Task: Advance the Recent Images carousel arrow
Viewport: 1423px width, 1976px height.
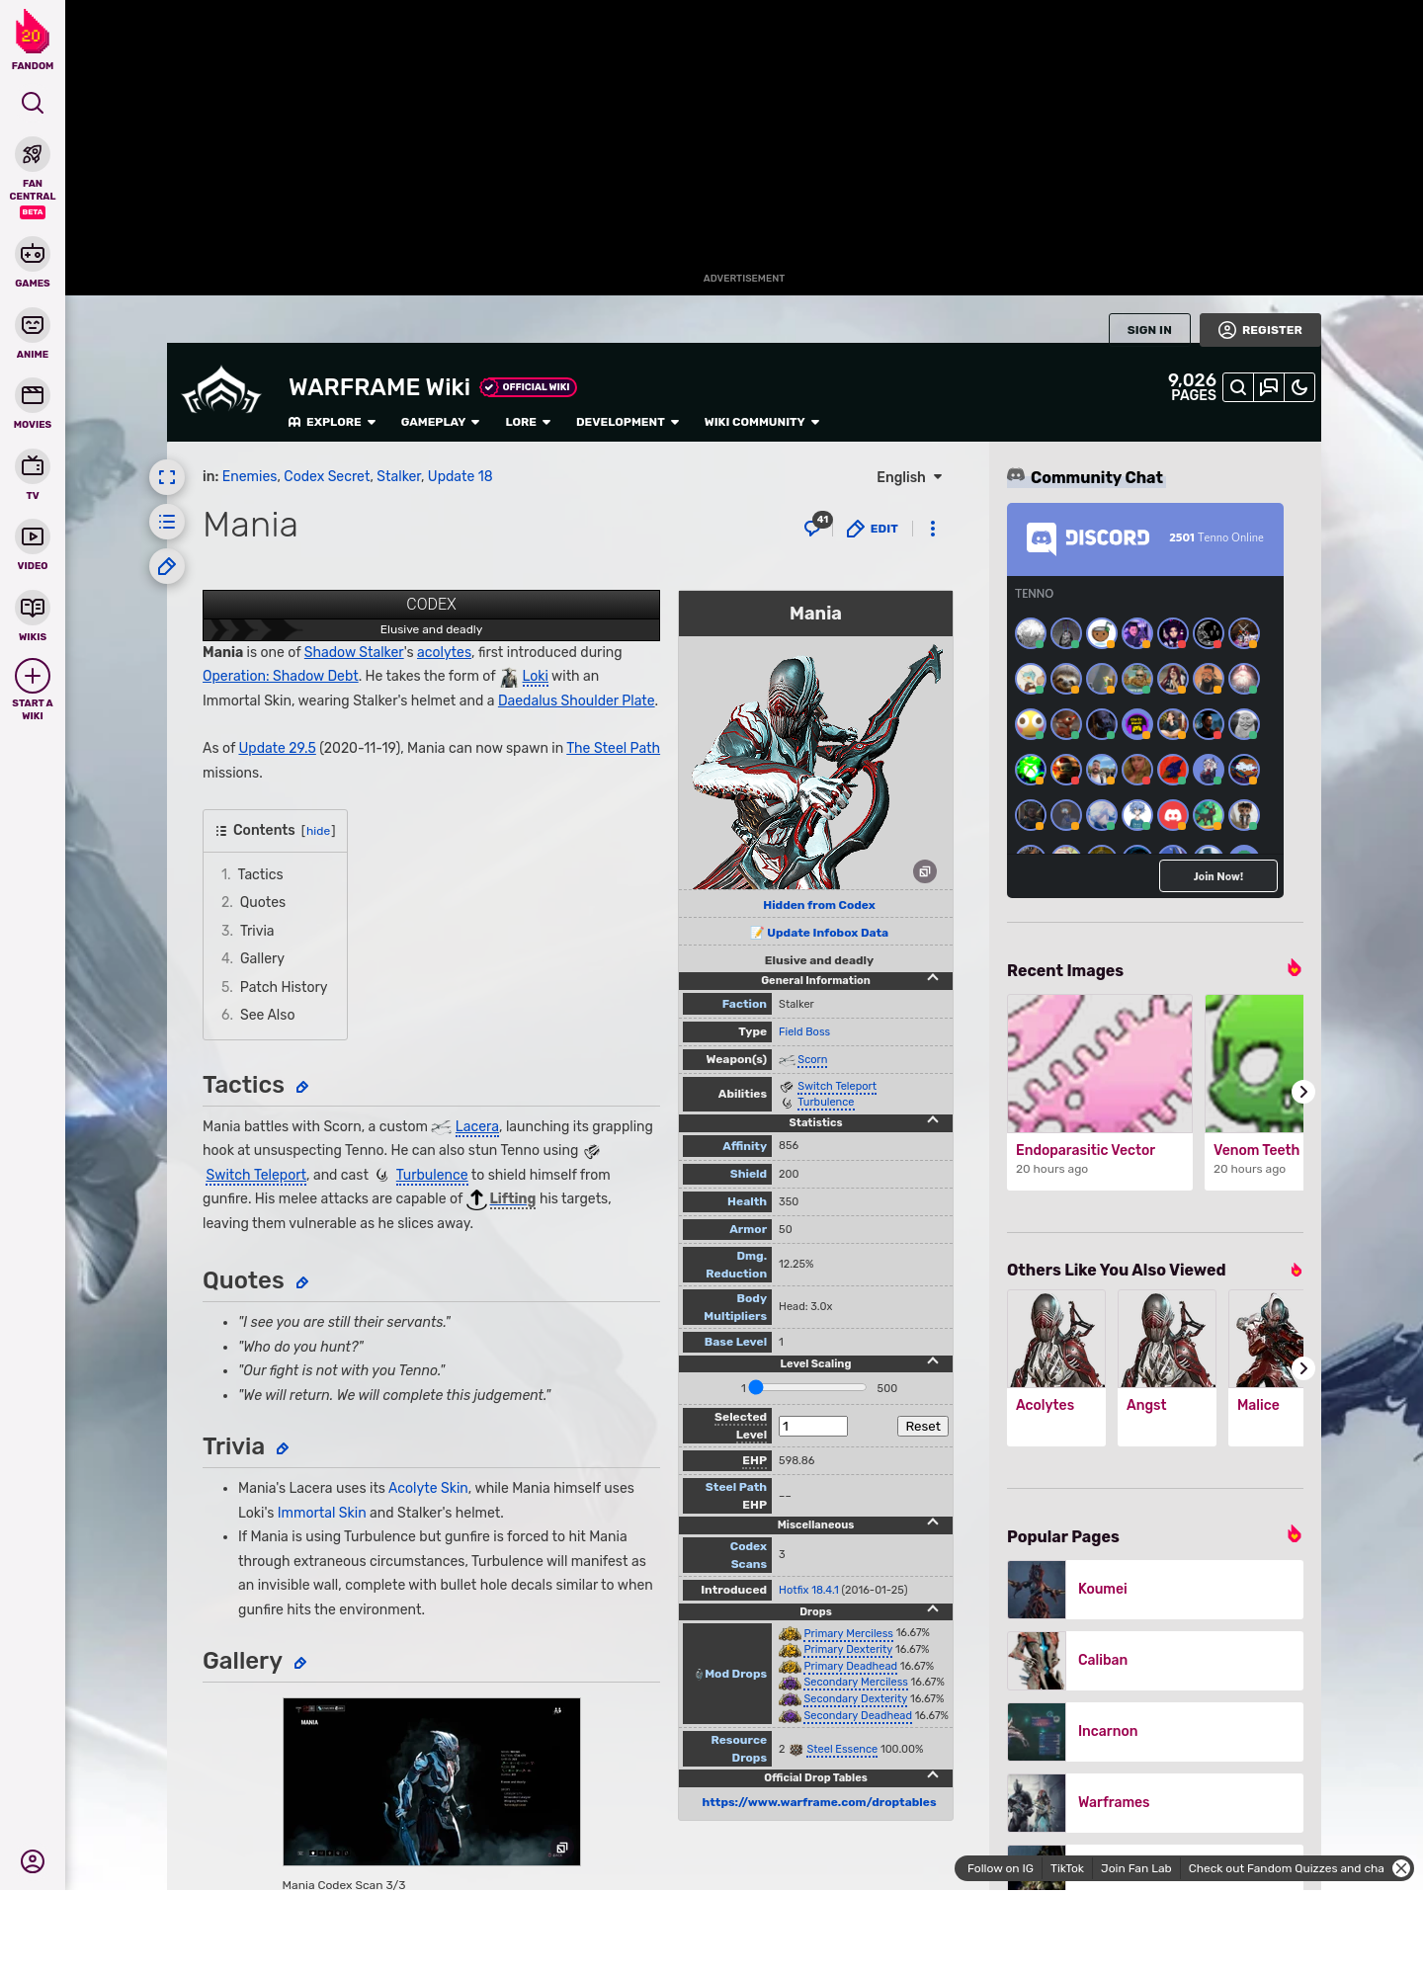Action: (1302, 1092)
